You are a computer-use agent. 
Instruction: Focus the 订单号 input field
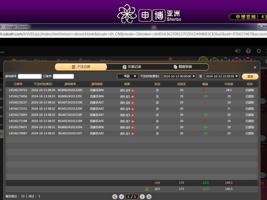click(x=63, y=76)
